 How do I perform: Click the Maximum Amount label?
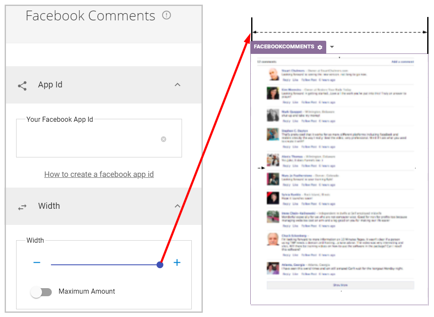coord(87,291)
